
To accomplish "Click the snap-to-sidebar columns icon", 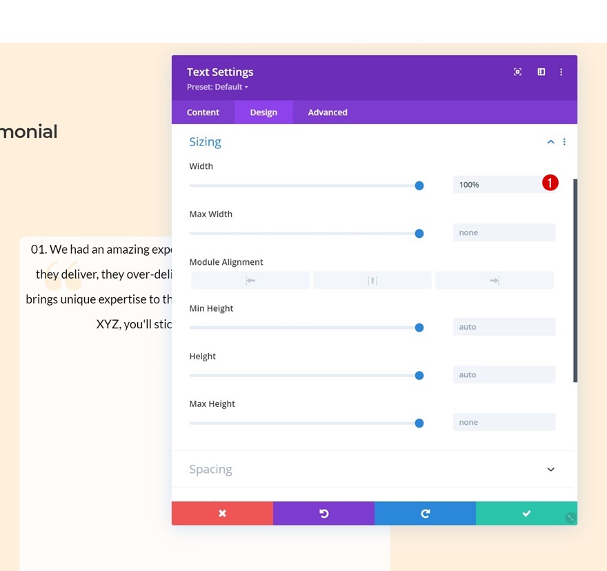I will pos(541,72).
